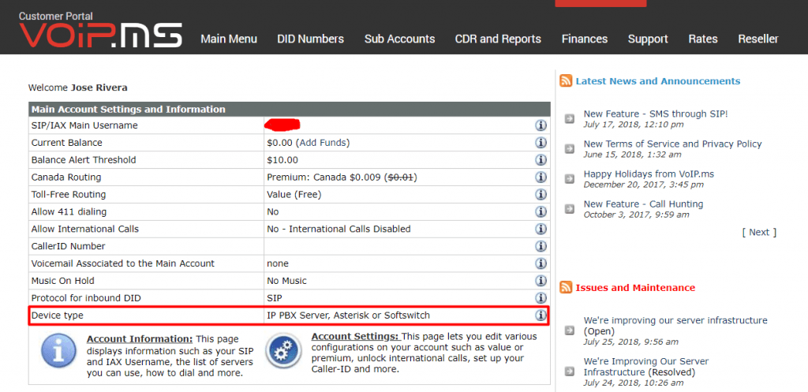Open the Reseller menu
This screenshot has height=392, width=808.
[758, 39]
